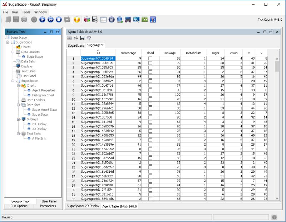Open the Tools menu
This screenshot has height=222, width=286.
26,12
